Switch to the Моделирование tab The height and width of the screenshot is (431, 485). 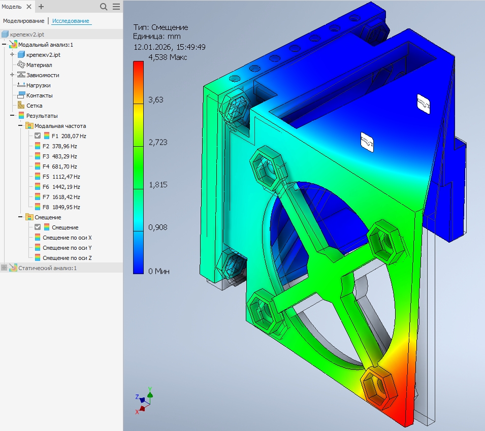click(23, 21)
